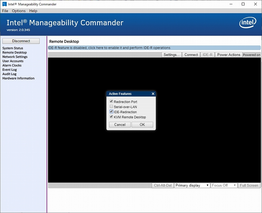The width and height of the screenshot is (262, 213).
Task: Uncheck the IDE-Redirection checkbox
Action: coord(111,112)
